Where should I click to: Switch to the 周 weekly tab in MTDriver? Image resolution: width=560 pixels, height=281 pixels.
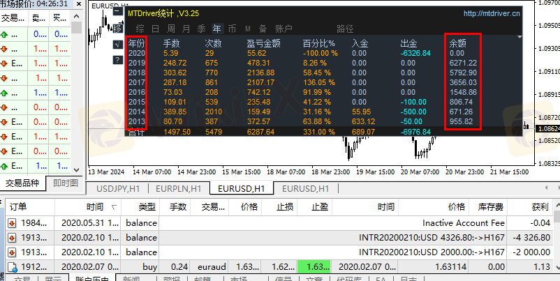170,29
